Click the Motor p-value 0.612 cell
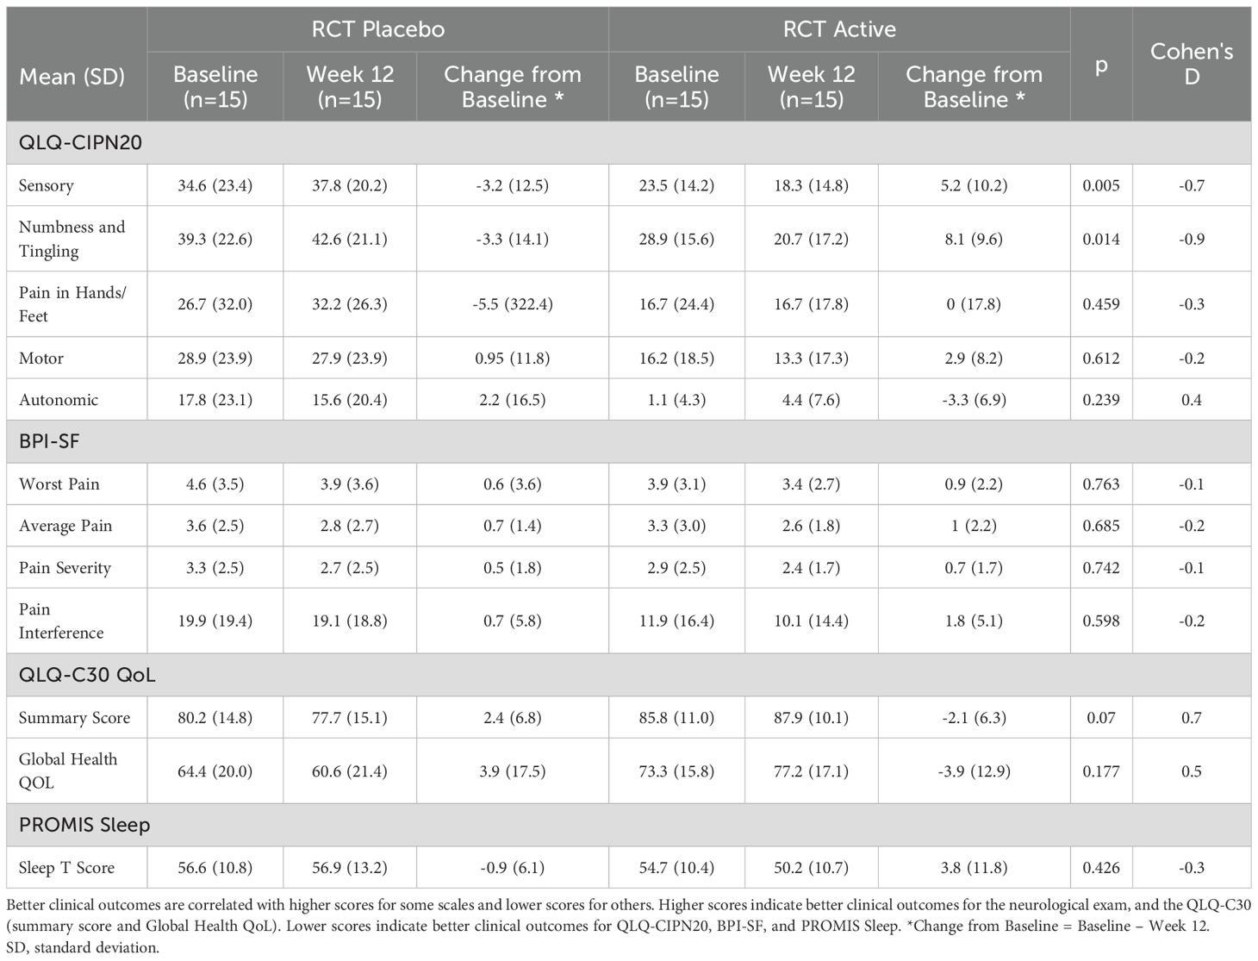1258x961 pixels. coord(1101,359)
